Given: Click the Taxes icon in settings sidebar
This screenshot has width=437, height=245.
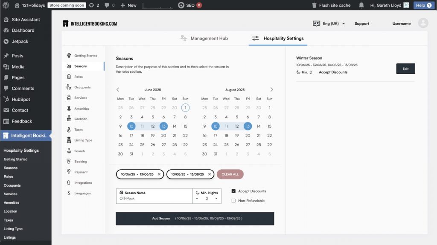Looking at the screenshot, I should pos(69,130).
